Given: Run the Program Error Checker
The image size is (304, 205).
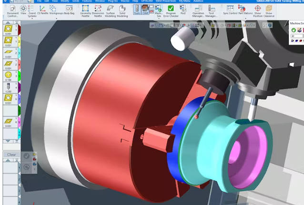Looking at the screenshot, I should pos(171,11).
